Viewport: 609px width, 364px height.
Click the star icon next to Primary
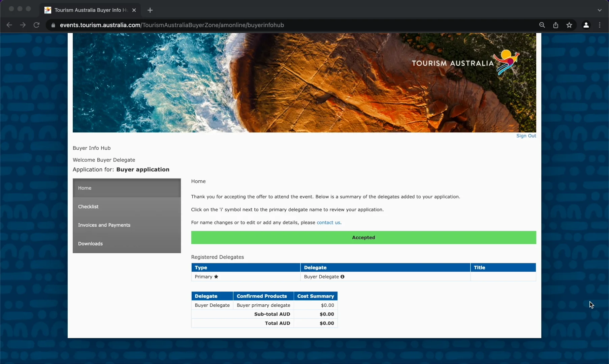[216, 277]
